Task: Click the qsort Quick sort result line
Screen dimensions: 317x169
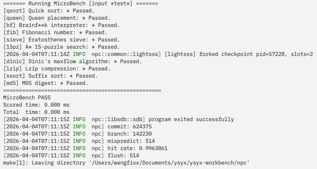Action: [x=49, y=11]
